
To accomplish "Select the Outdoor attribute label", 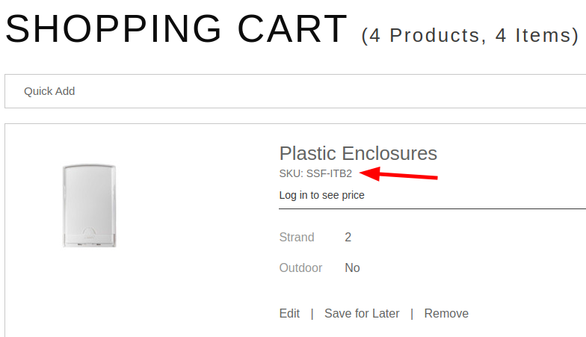I will (300, 268).
